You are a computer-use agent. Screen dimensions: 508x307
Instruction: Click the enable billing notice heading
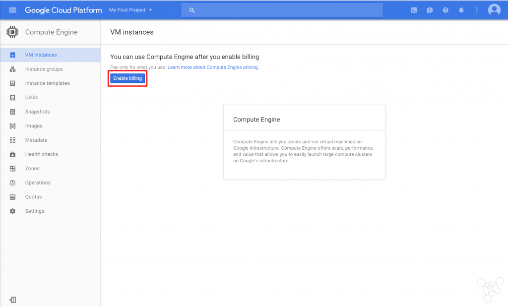[x=185, y=57]
